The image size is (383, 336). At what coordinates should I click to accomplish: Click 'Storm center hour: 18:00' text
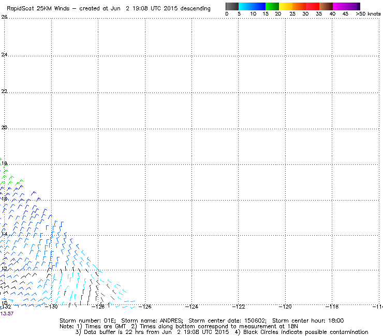[x=308, y=320]
